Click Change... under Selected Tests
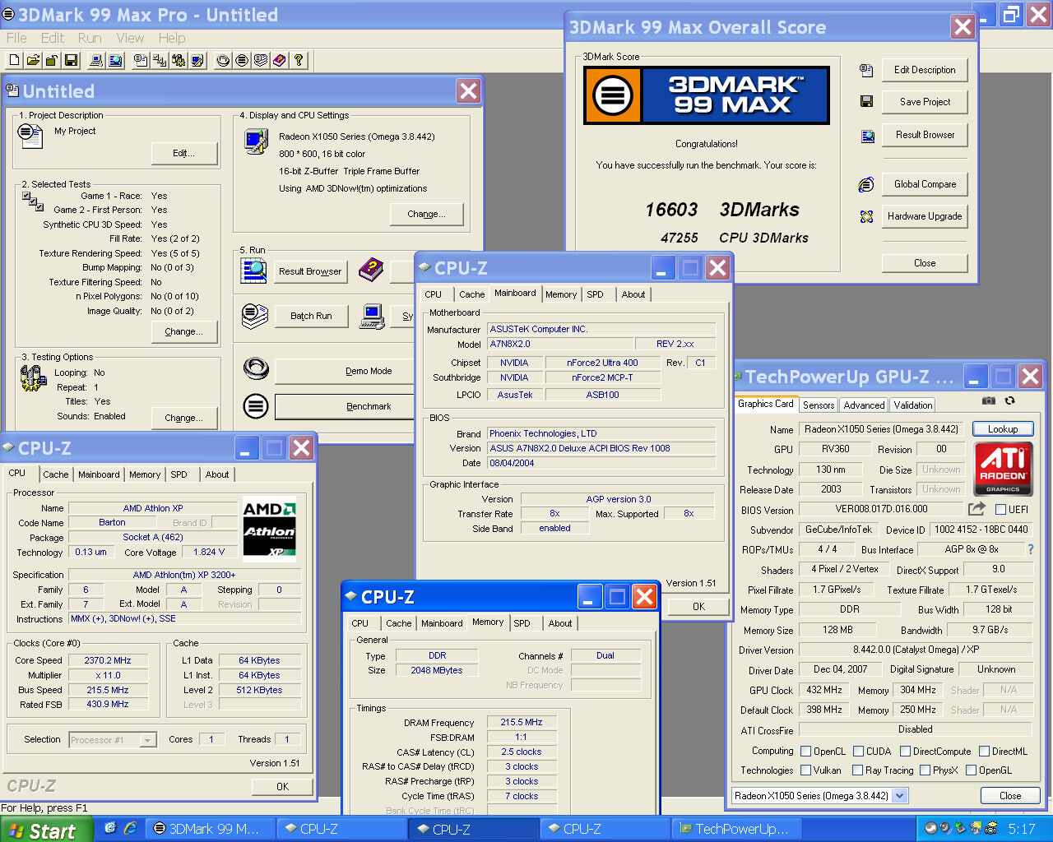 coord(184,331)
